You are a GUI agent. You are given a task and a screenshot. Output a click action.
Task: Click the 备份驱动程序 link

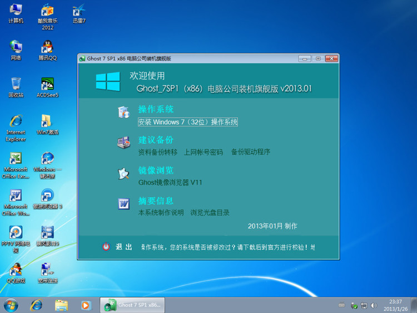[x=250, y=152]
